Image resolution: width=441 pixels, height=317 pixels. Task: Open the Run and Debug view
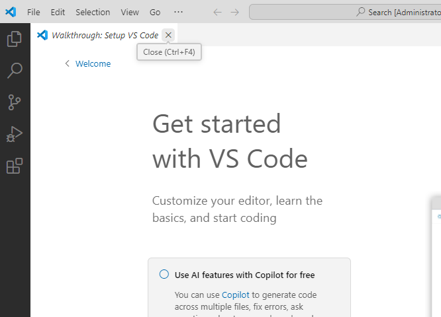(x=15, y=134)
